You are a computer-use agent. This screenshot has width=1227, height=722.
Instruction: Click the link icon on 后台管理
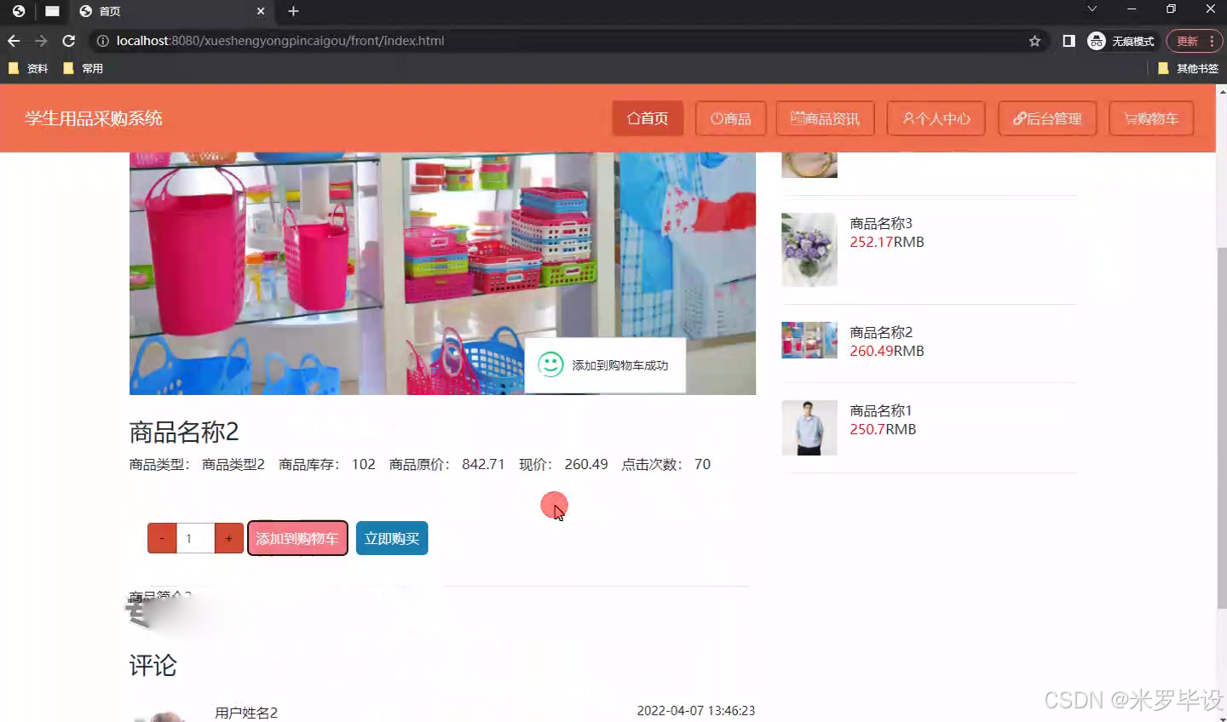1019,118
